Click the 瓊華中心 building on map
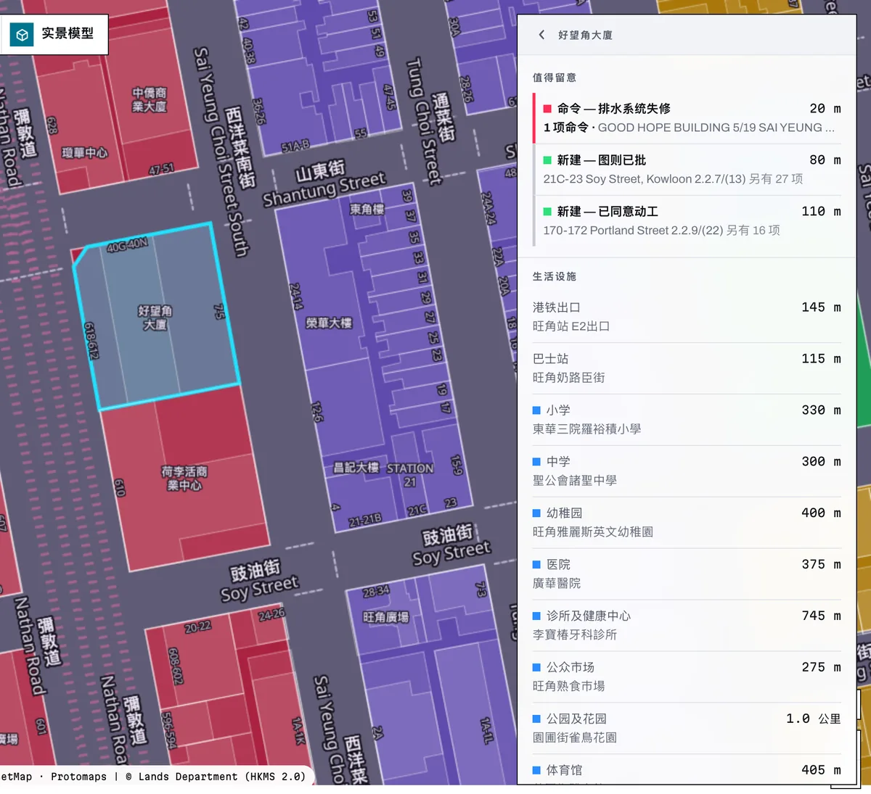 coord(85,153)
